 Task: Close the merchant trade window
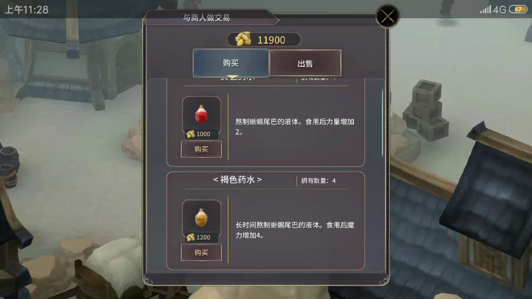pos(388,16)
